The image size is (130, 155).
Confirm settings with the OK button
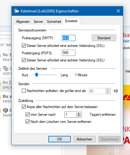tap(59, 139)
